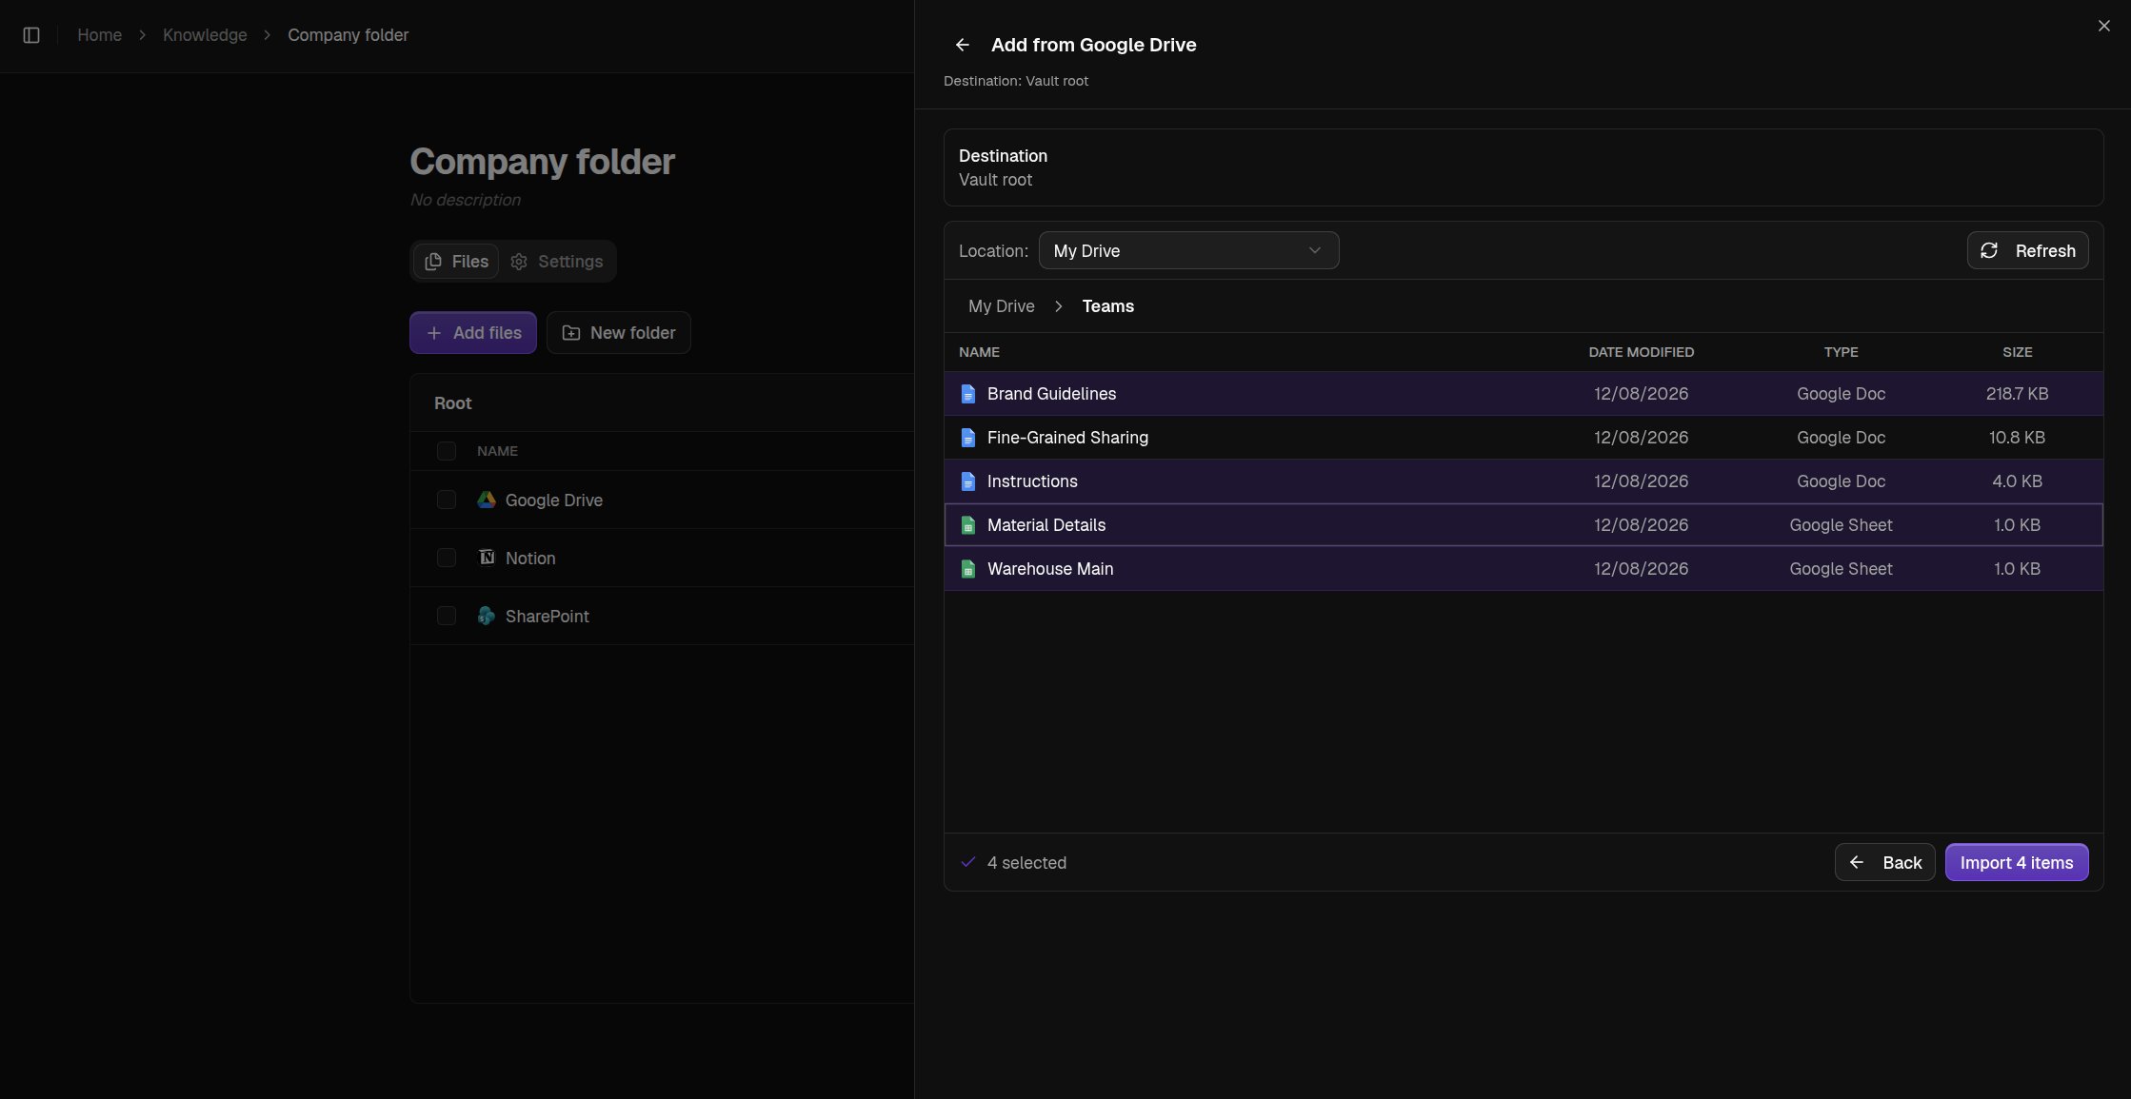The height and width of the screenshot is (1099, 2131).
Task: Select the Instructions file name
Action: pyautogui.click(x=1032, y=481)
